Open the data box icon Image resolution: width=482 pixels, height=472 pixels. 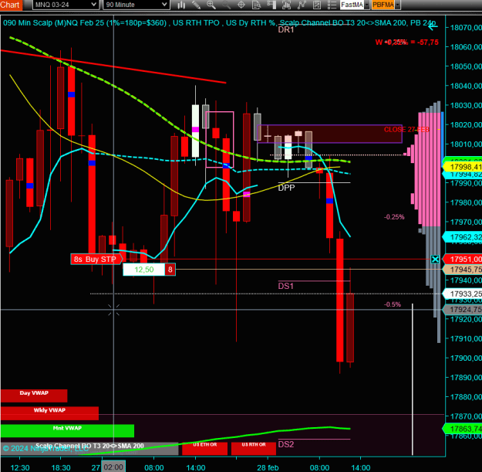pos(256,5)
